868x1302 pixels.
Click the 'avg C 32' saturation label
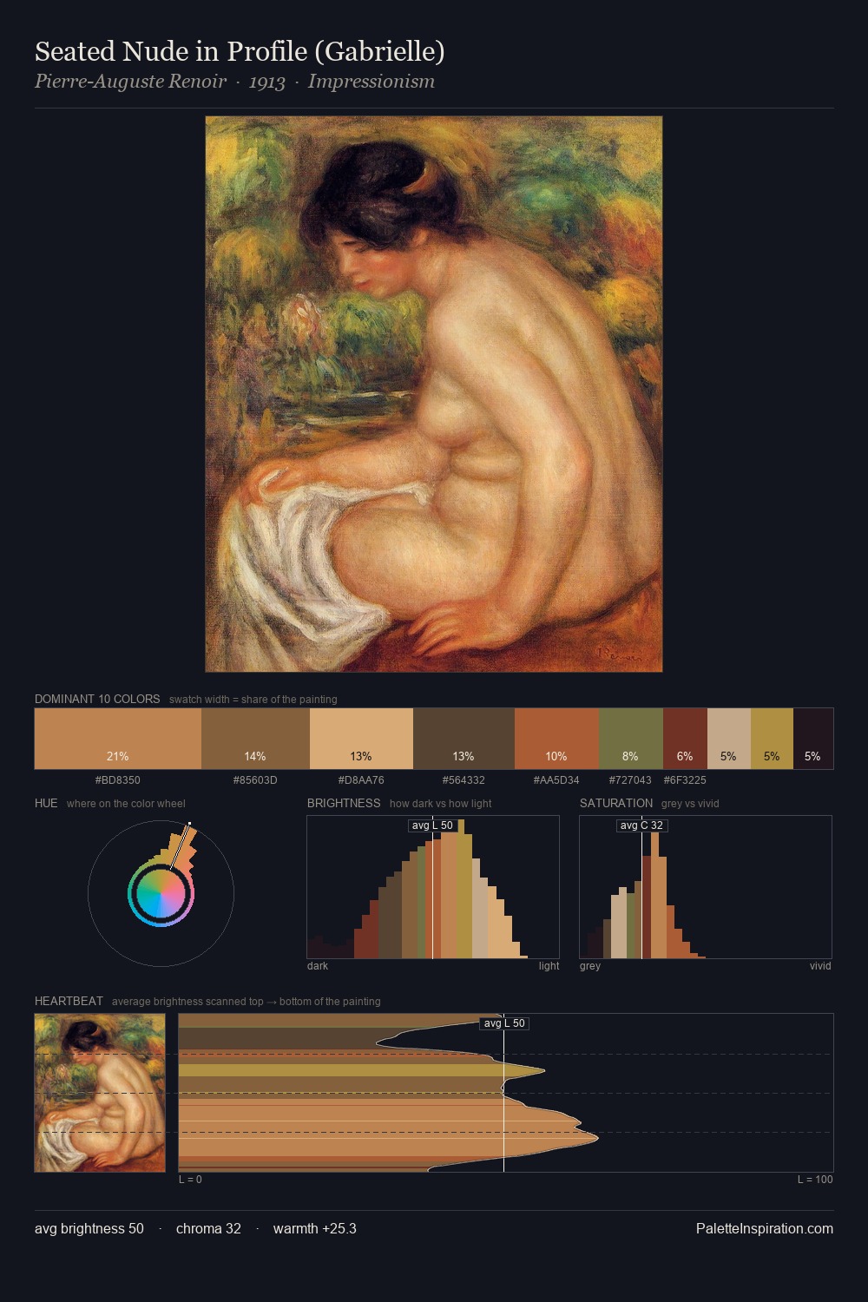tap(641, 825)
